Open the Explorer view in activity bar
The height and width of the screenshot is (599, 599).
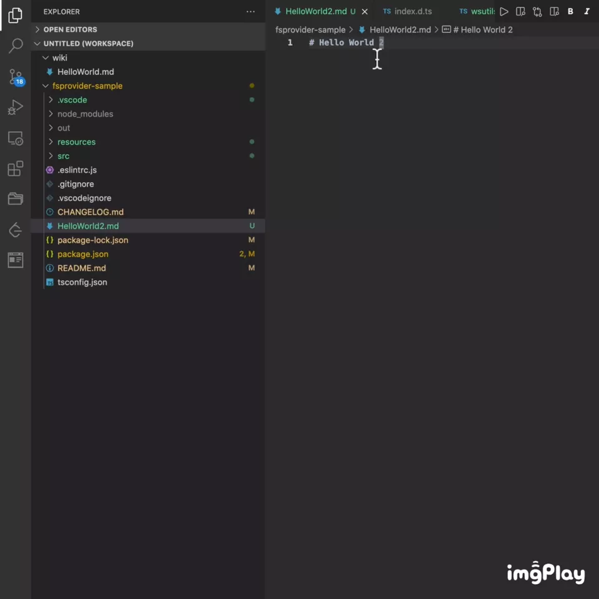[x=15, y=15]
